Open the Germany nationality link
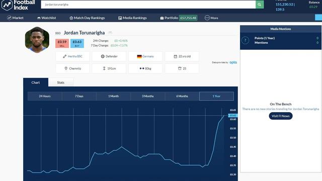The height and width of the screenshot is (181, 322). (x=148, y=56)
